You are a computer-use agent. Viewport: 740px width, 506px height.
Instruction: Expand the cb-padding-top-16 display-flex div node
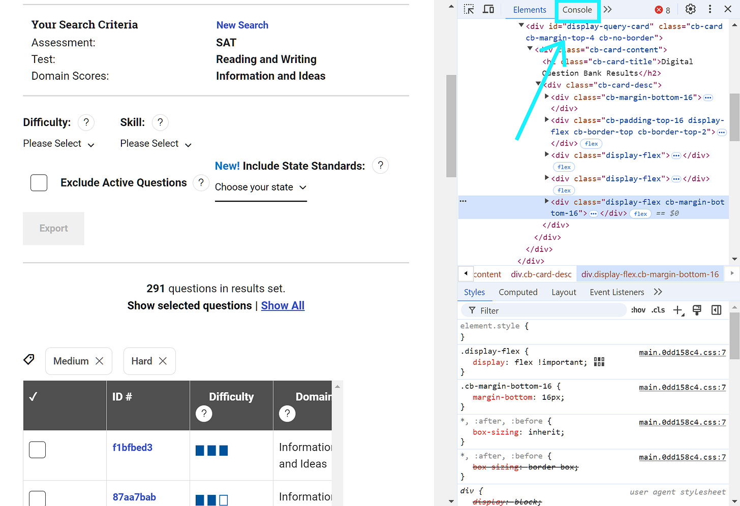[x=547, y=120]
